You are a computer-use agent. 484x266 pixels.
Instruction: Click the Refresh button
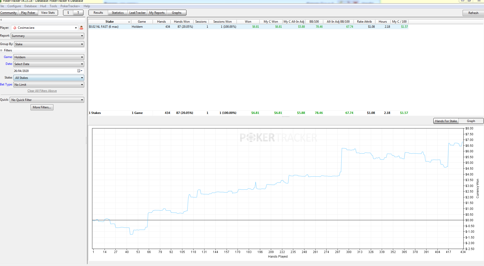[473, 13]
